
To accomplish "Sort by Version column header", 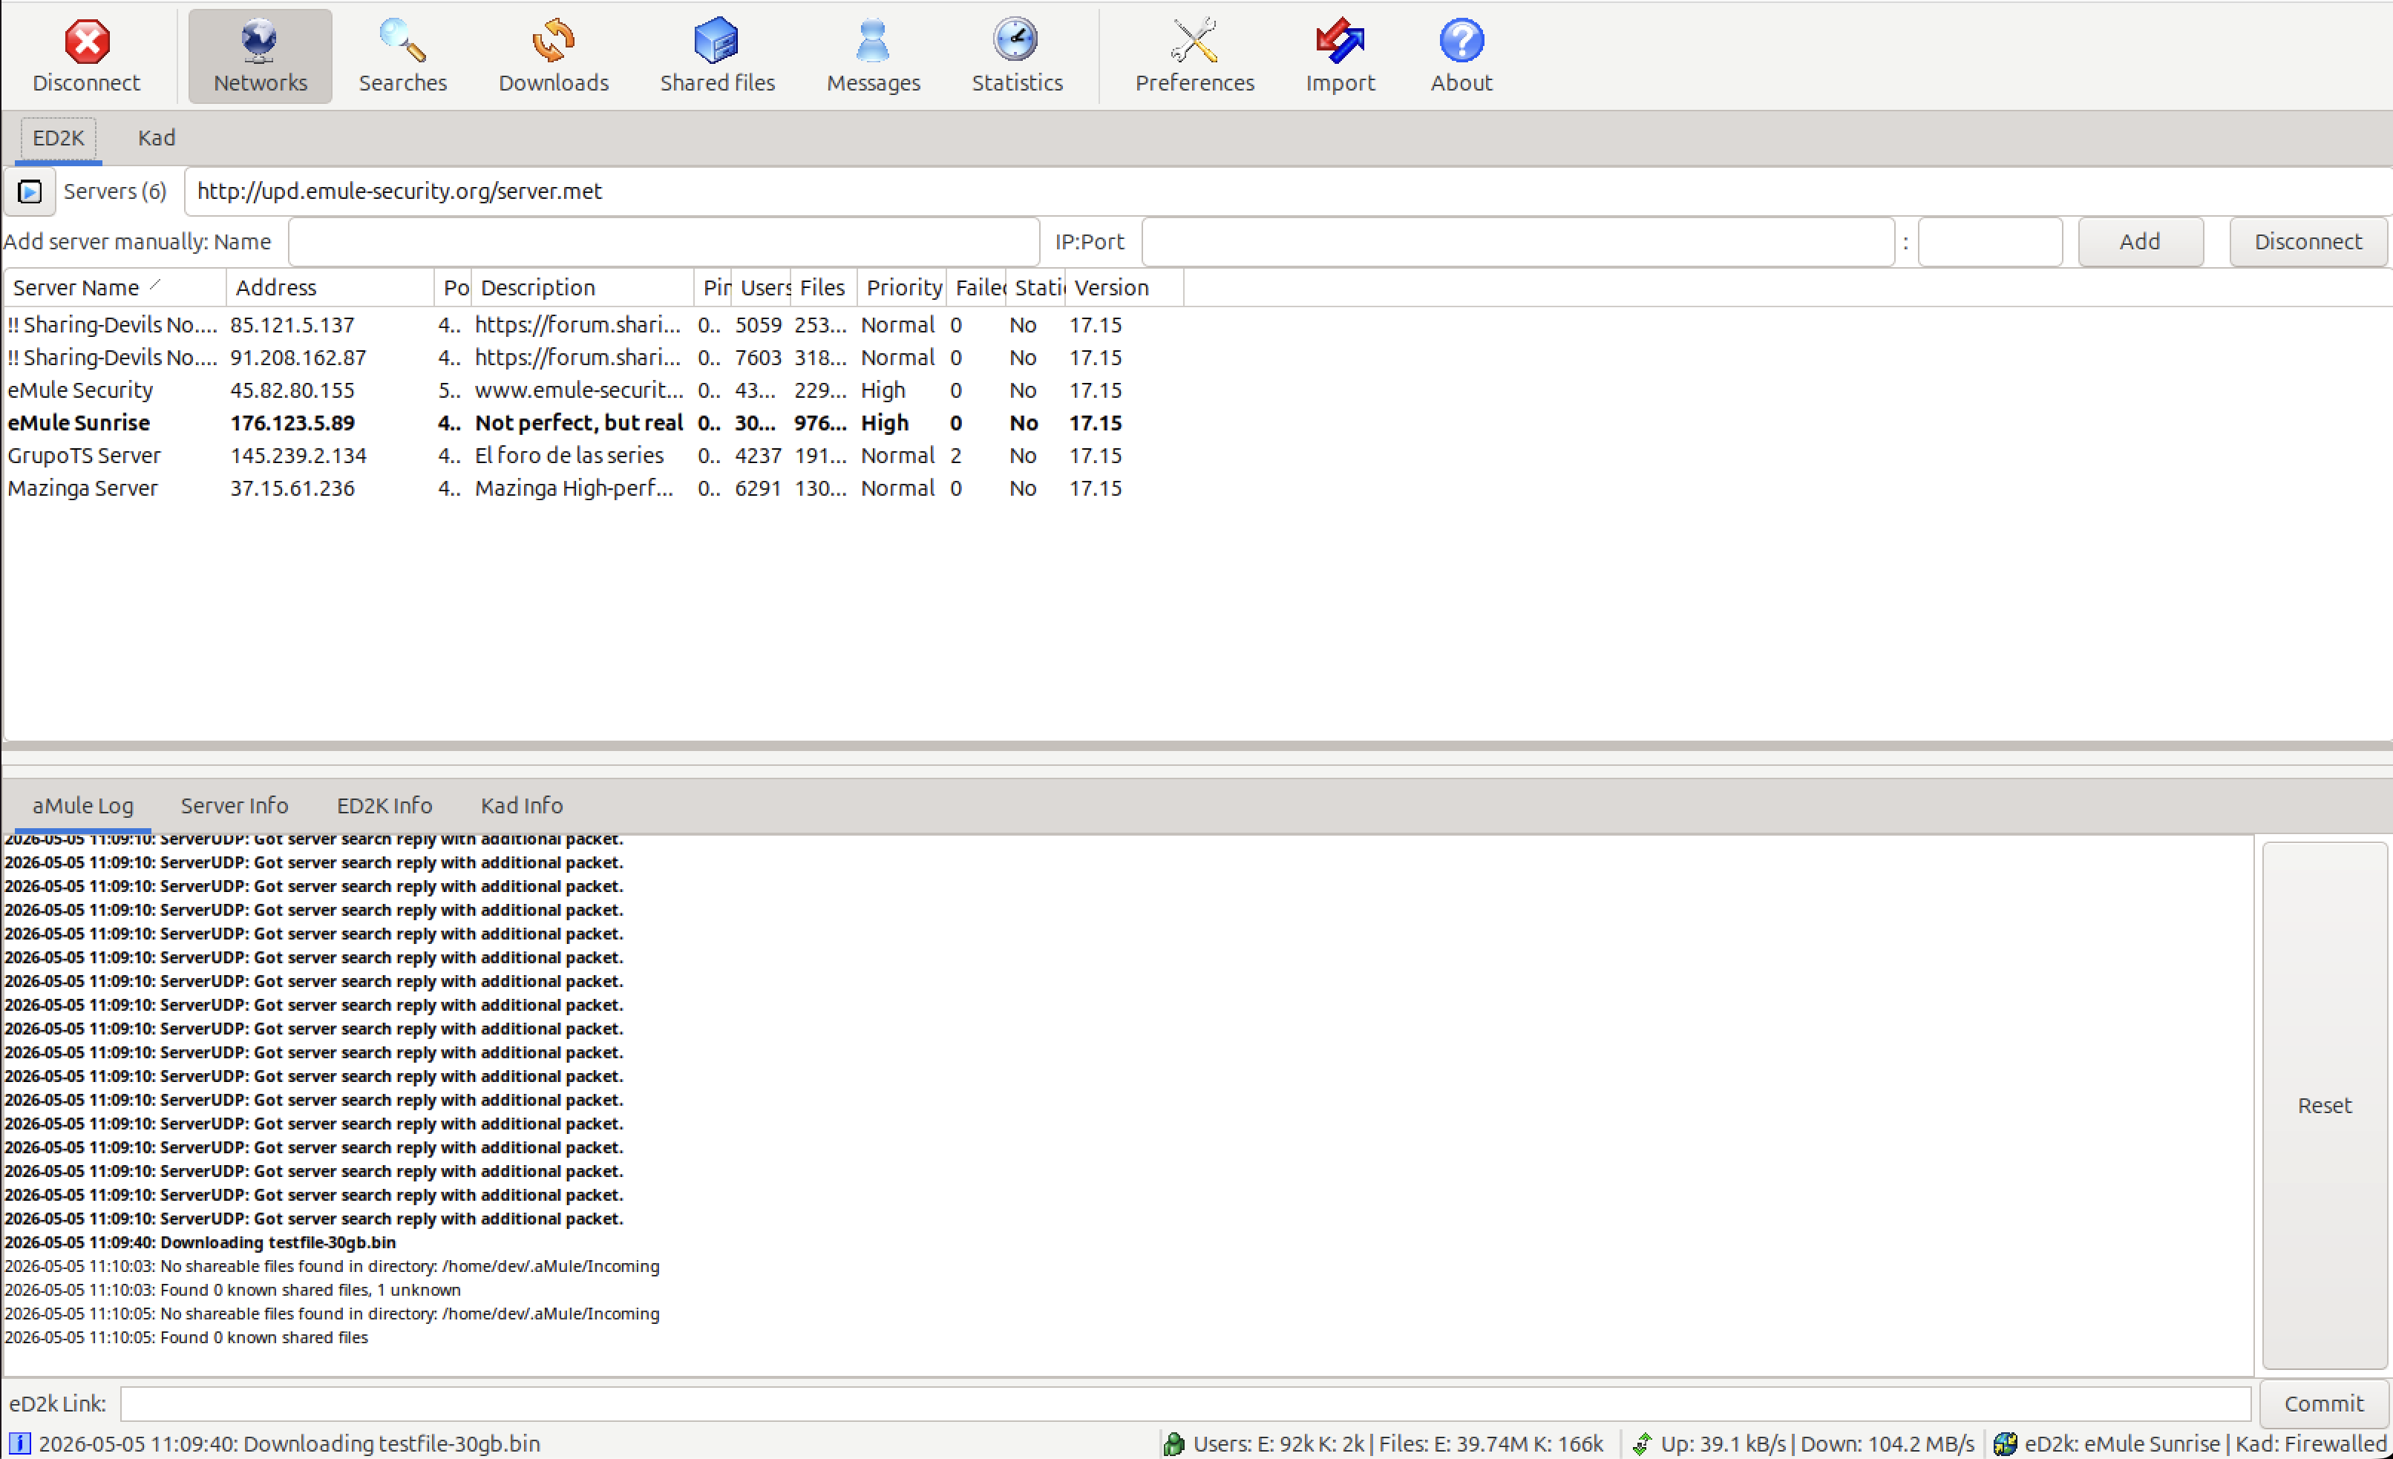I will (1125, 287).
